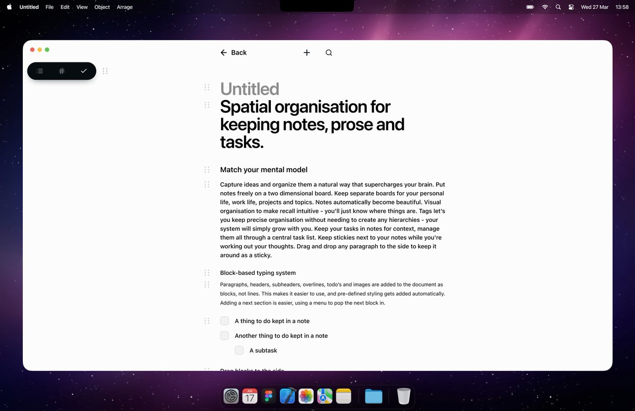The width and height of the screenshot is (635, 411).
Task: Open the Arrage menu
Action: coord(125,7)
